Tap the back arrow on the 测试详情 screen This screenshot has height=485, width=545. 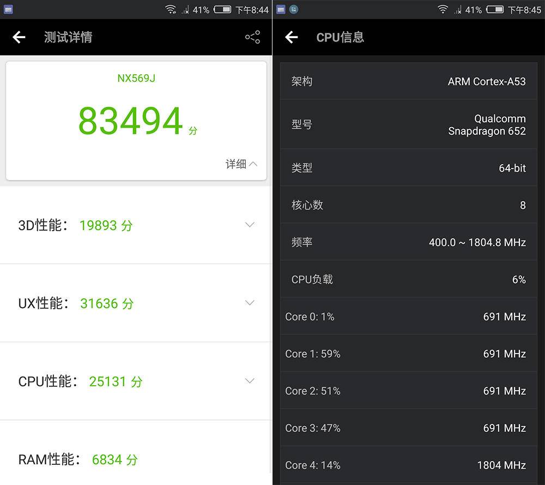(20, 37)
